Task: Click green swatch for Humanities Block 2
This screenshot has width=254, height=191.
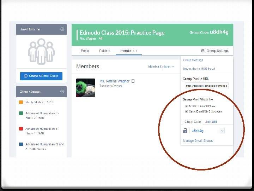Action: pos(21,113)
